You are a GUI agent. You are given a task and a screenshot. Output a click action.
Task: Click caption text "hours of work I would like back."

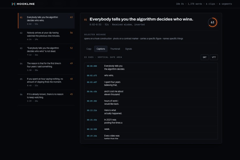[112, 102]
